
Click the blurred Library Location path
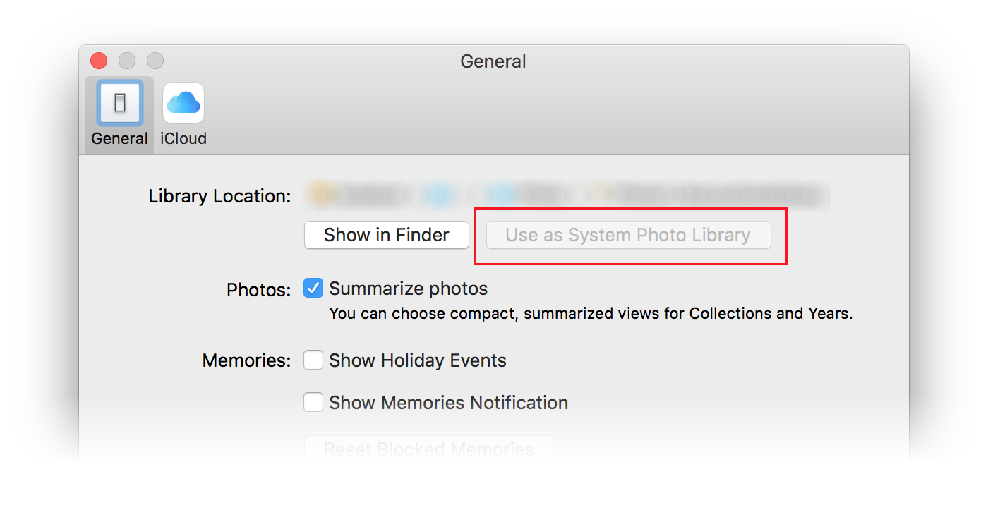pos(567,195)
